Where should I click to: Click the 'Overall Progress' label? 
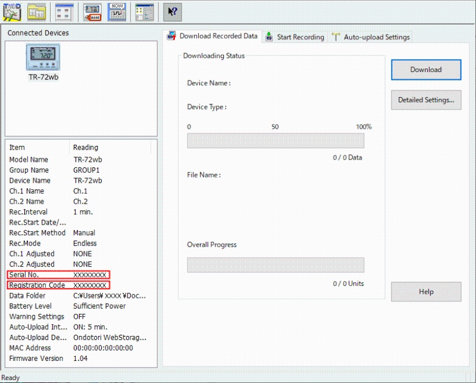coord(212,245)
